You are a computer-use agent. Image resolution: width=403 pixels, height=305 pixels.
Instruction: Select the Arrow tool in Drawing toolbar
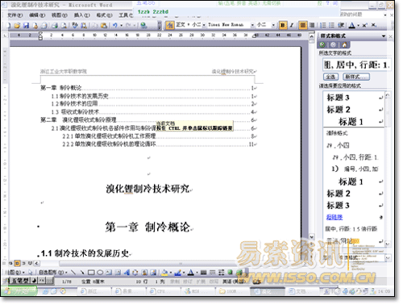[x=82, y=273]
